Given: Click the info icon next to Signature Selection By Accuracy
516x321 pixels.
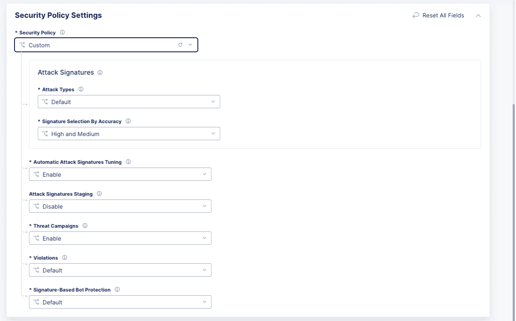Looking at the screenshot, I should coord(128,121).
